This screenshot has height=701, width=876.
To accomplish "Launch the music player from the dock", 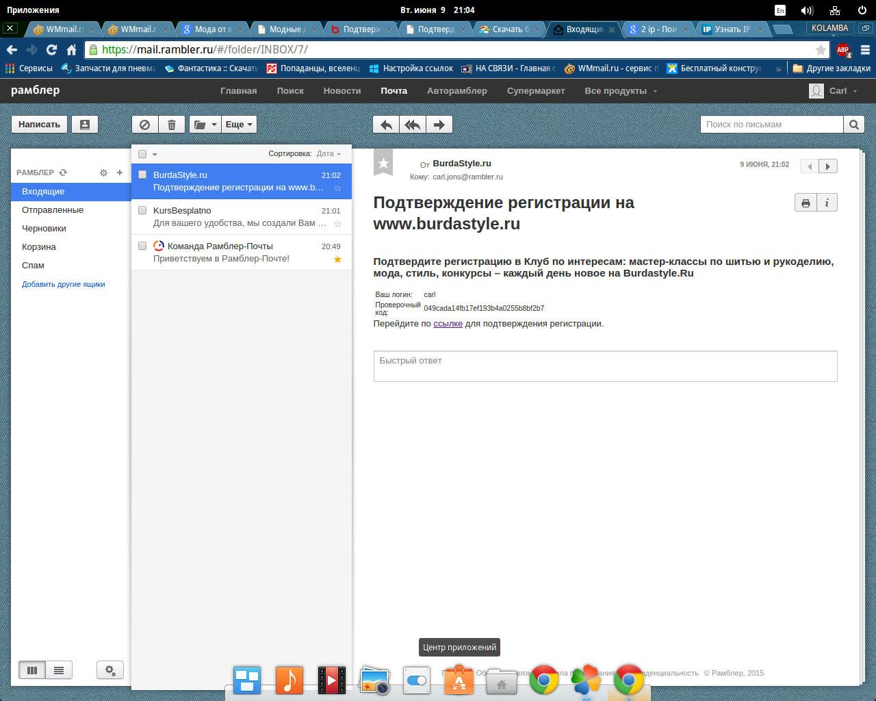I will (289, 680).
